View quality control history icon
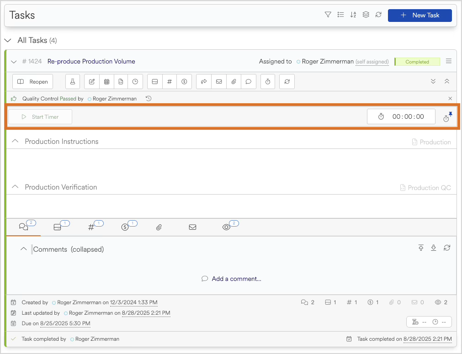Viewport: 462px width, 354px height. tap(149, 98)
